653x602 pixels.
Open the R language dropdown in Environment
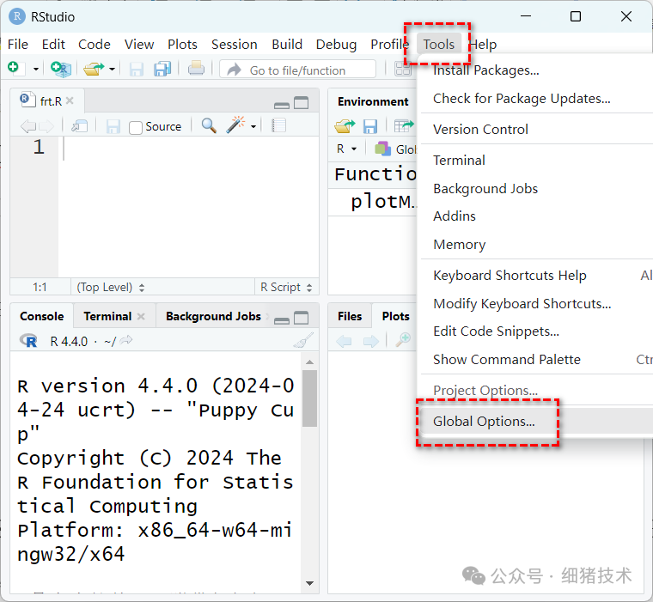coord(346,149)
